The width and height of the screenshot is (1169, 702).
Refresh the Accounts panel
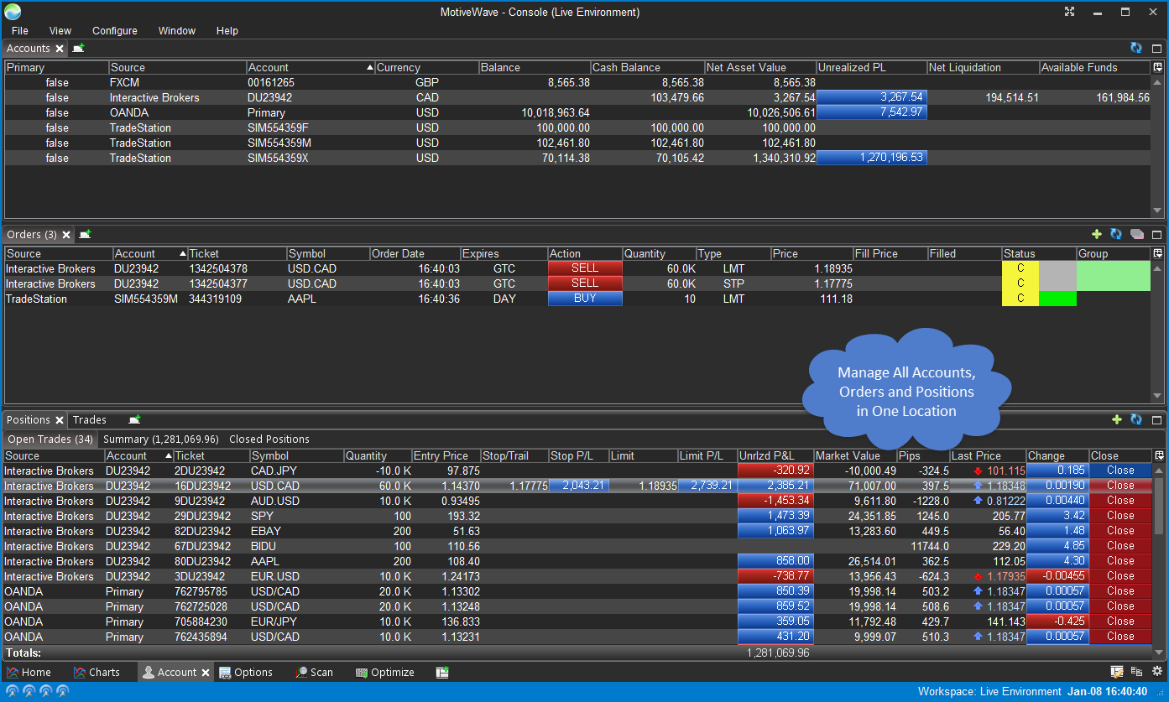(1136, 49)
